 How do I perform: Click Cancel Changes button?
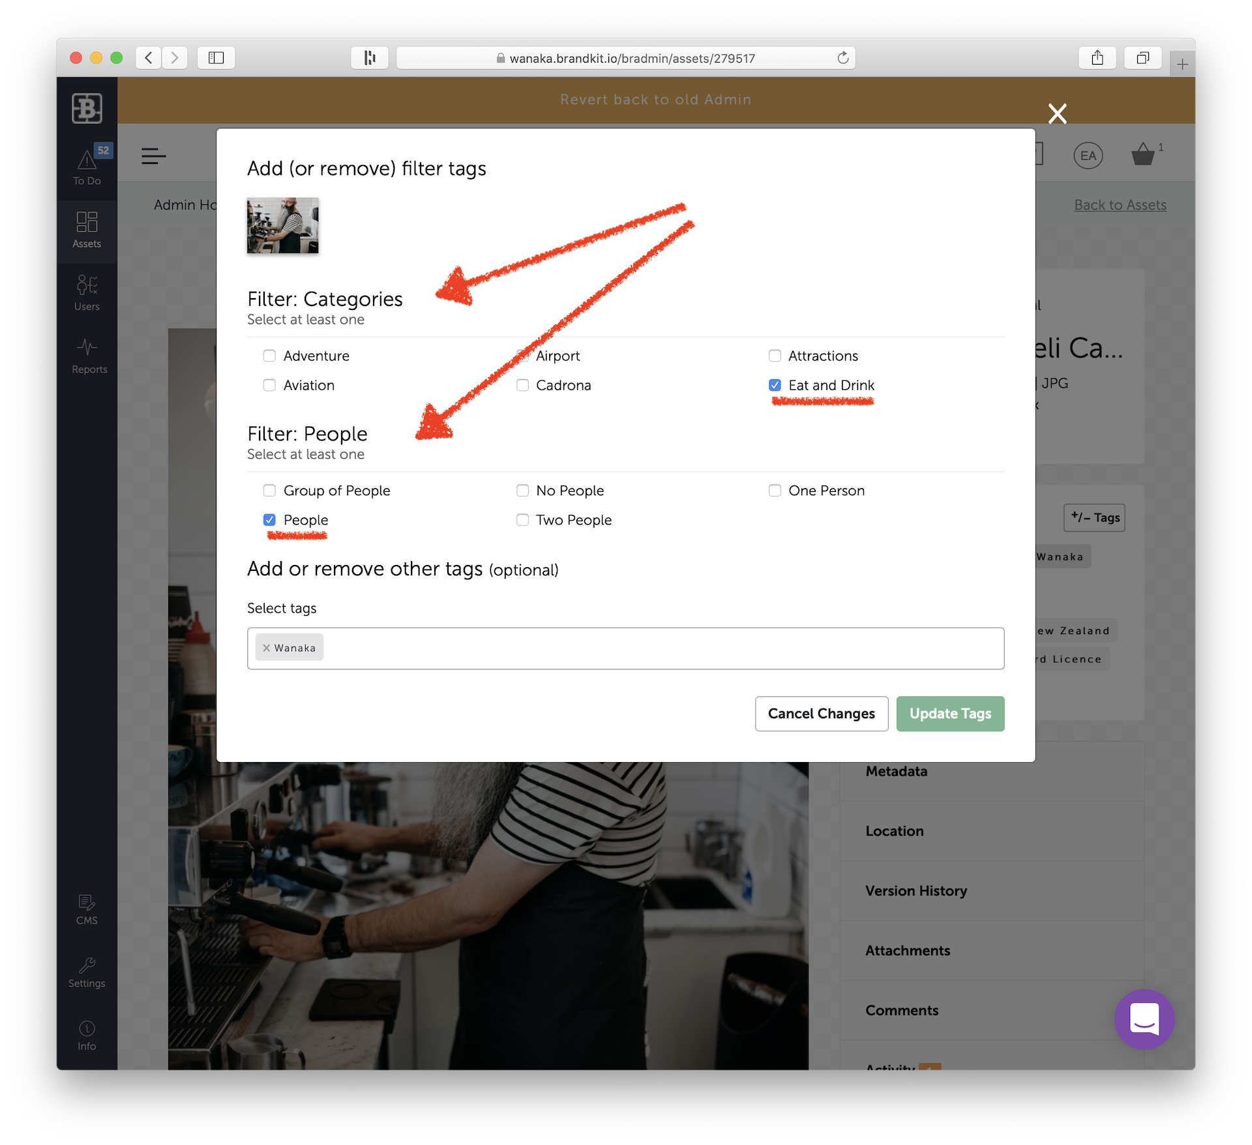pos(821,714)
